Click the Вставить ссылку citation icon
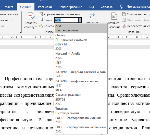Viewport: 150px width, 135px height. [31, 16]
